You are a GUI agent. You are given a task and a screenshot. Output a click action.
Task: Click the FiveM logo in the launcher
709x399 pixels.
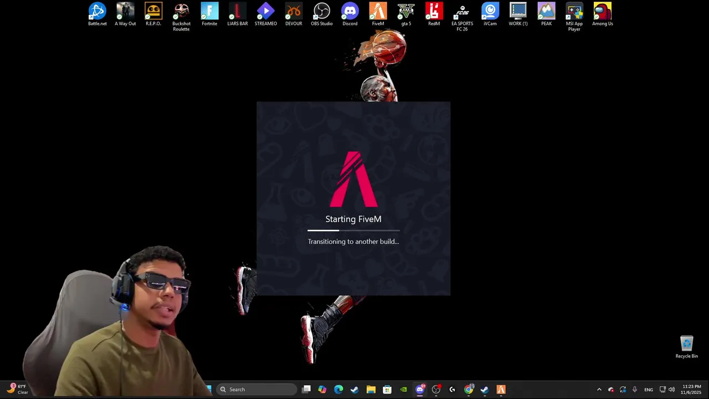(353, 179)
